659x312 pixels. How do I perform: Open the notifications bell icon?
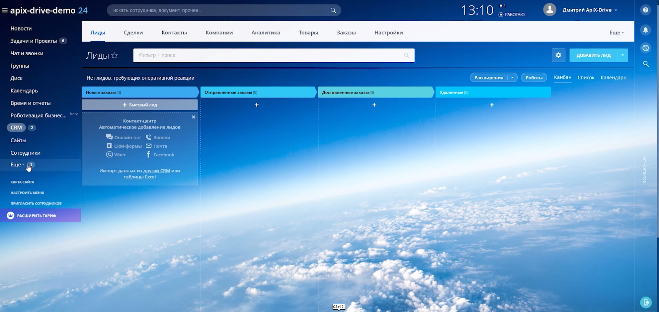pyautogui.click(x=646, y=30)
